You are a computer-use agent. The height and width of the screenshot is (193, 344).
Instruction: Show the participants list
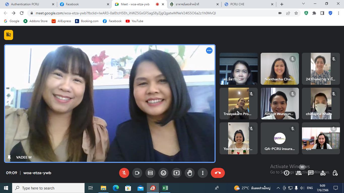click(299, 173)
